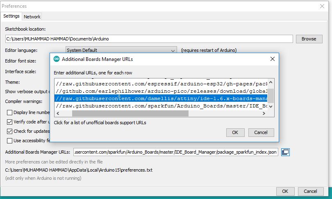This screenshot has height=199, width=332.
Task: Open the Additional Boards Manager URLs editor icon
Action: pos(285,152)
